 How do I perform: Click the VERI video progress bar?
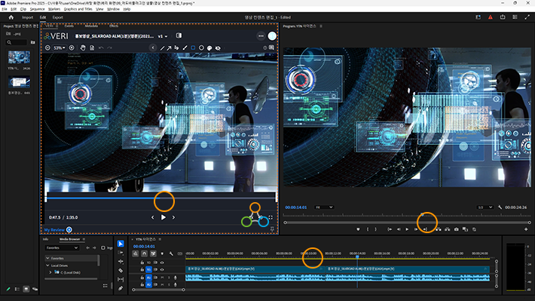161,198
